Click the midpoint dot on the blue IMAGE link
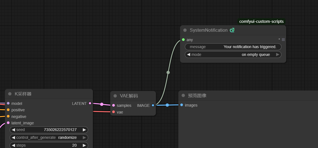The image size is (318, 148). click(167, 105)
